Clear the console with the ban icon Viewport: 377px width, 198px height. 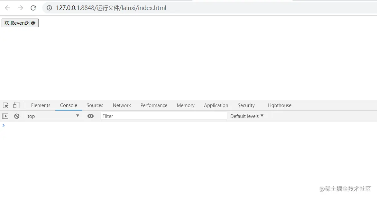17,116
